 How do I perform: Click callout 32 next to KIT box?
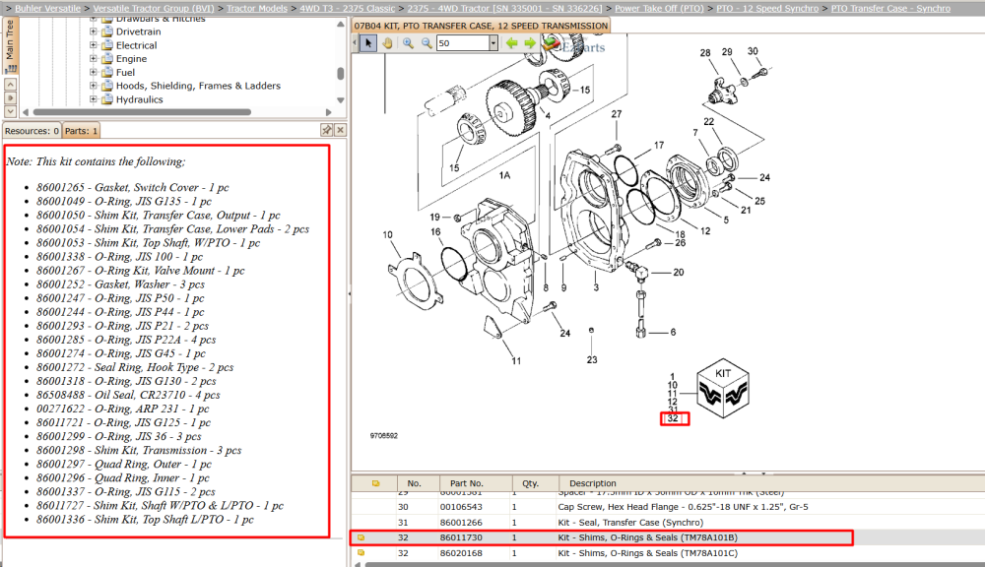point(673,418)
